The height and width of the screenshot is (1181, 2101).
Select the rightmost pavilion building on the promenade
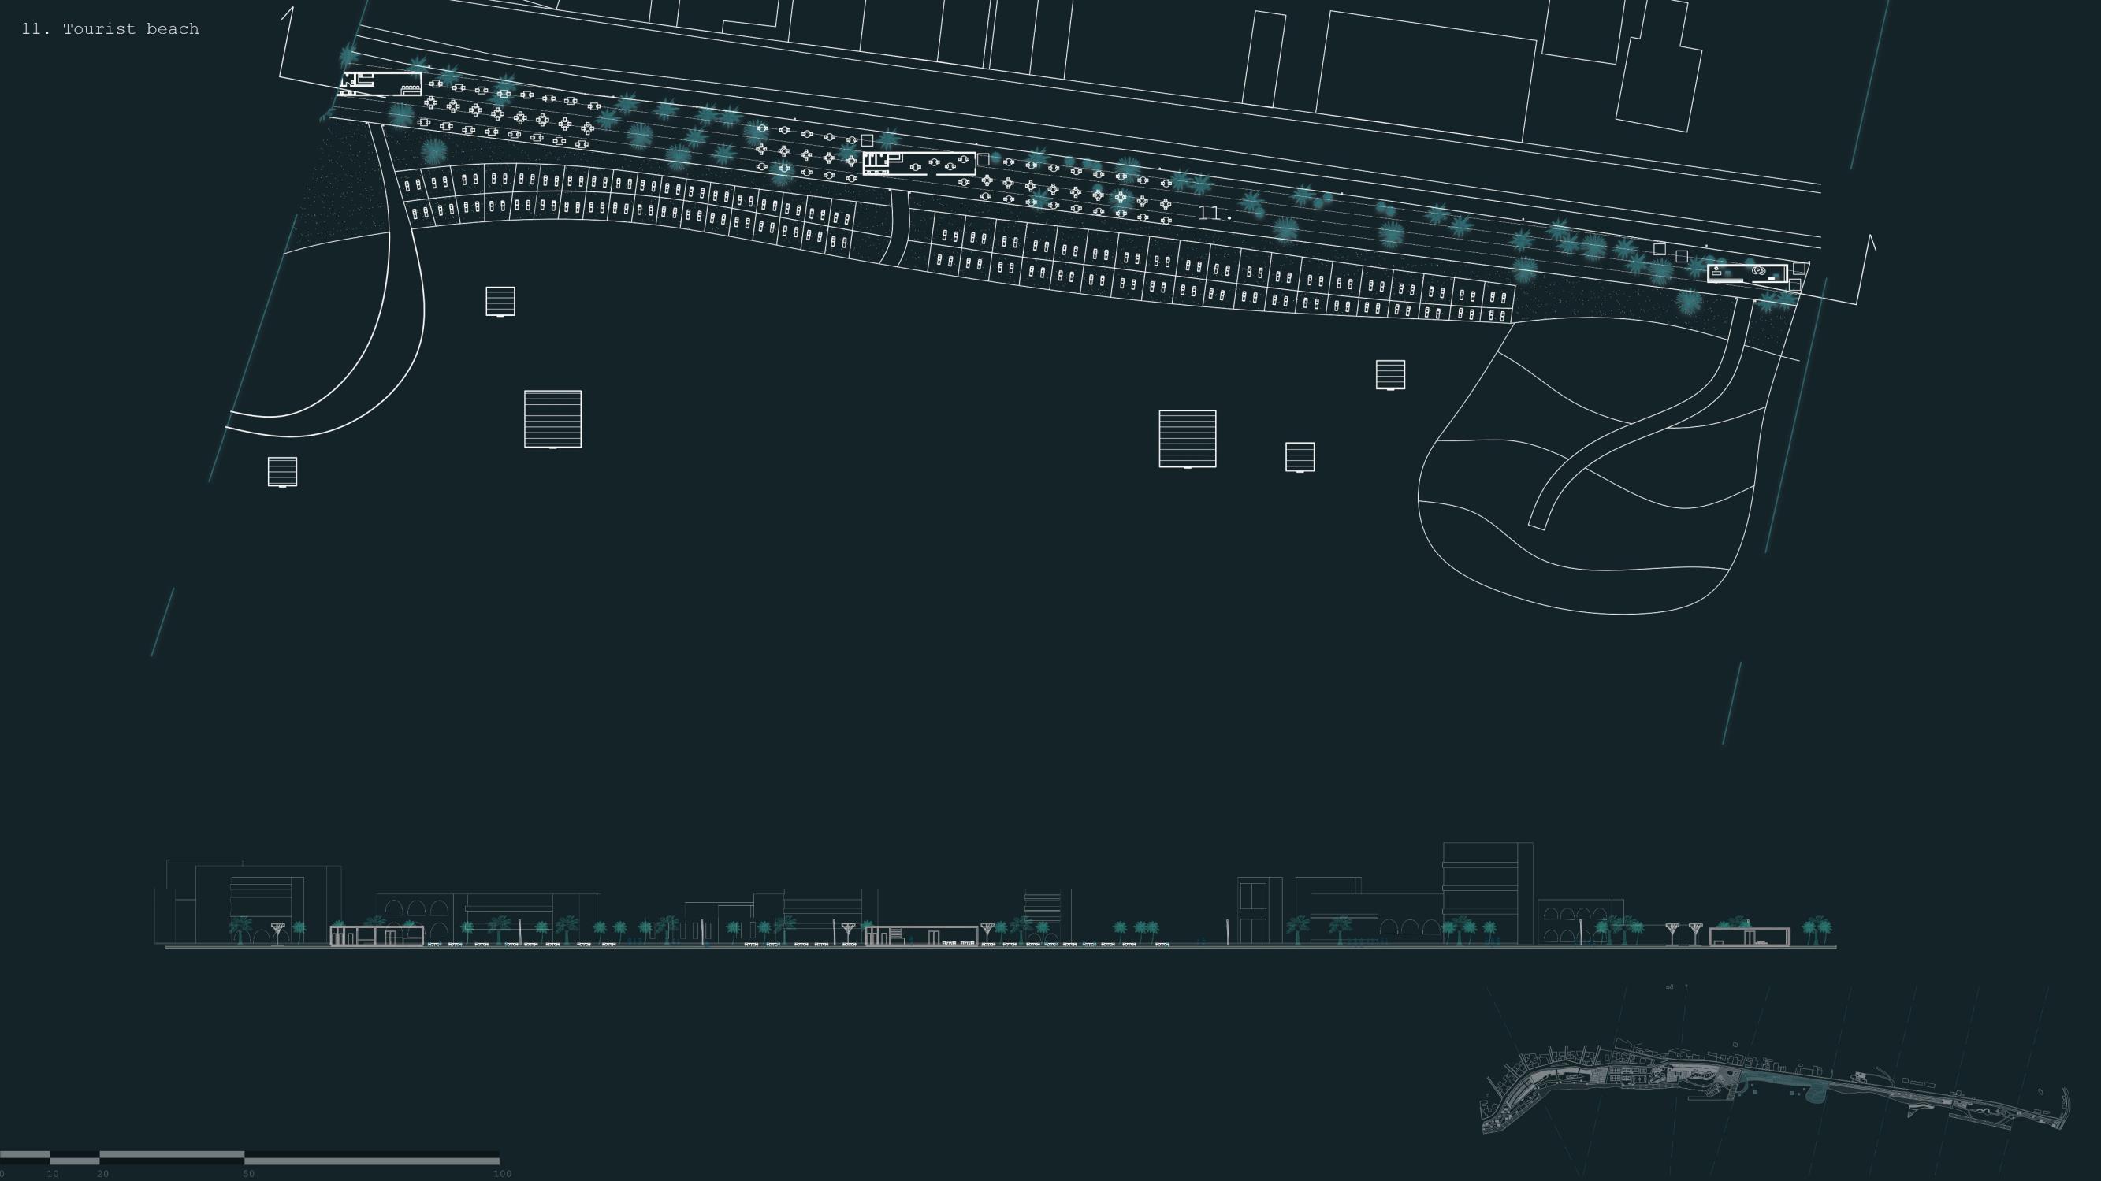click(x=1747, y=273)
